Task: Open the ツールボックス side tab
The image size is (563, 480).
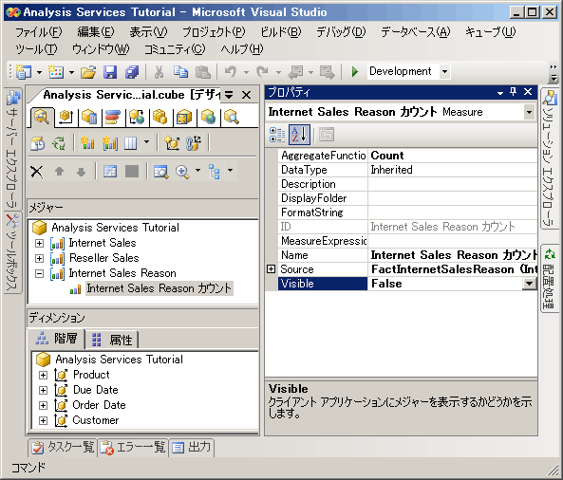Action: tap(12, 252)
